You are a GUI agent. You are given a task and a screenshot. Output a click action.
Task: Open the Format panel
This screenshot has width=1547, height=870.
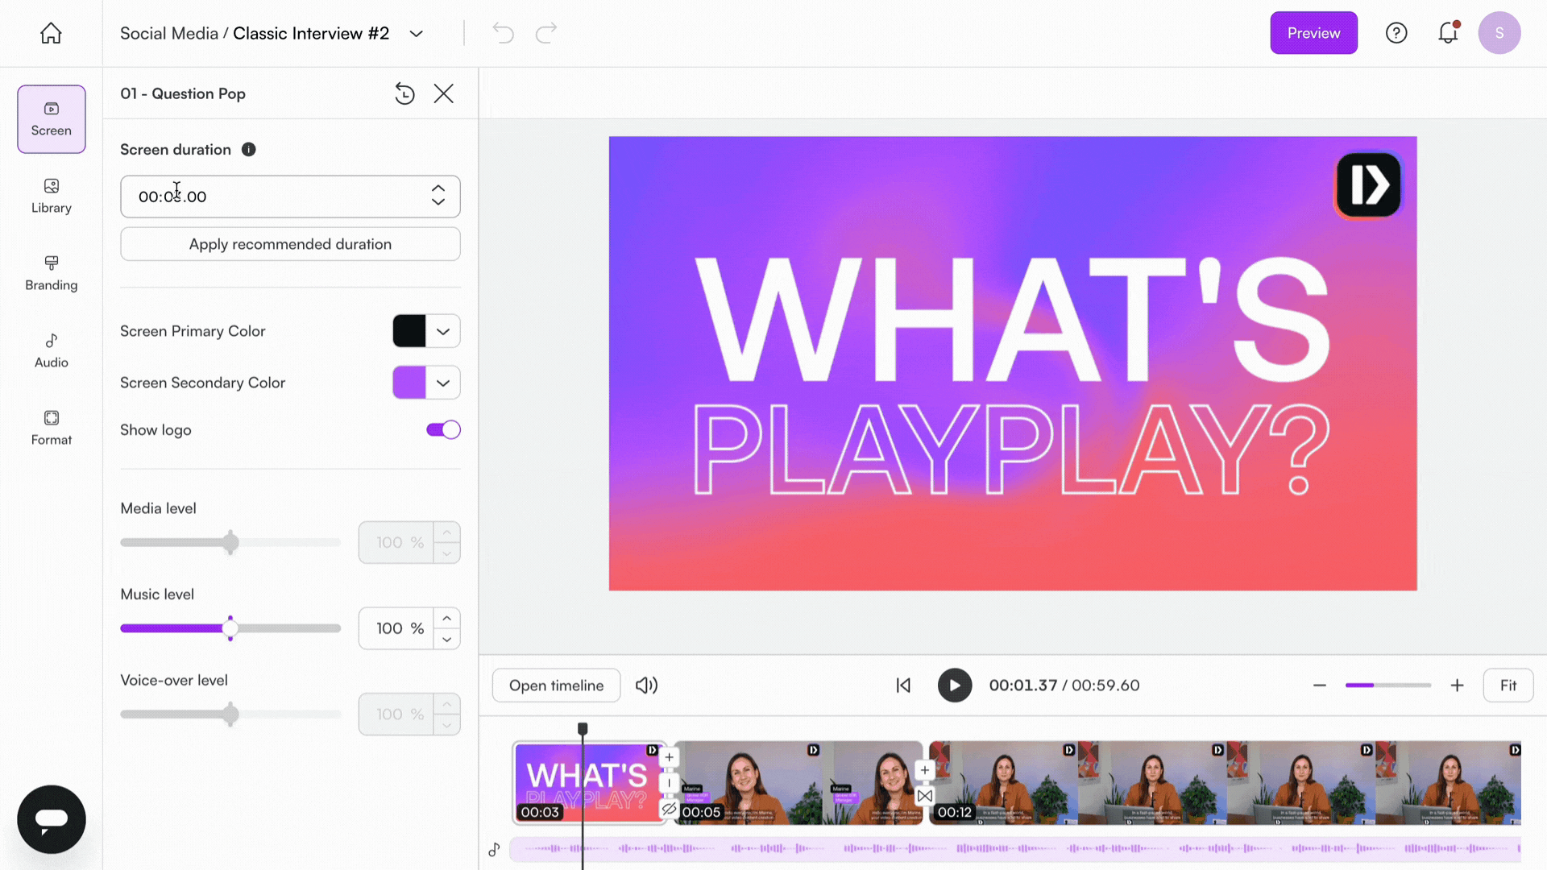(x=51, y=428)
